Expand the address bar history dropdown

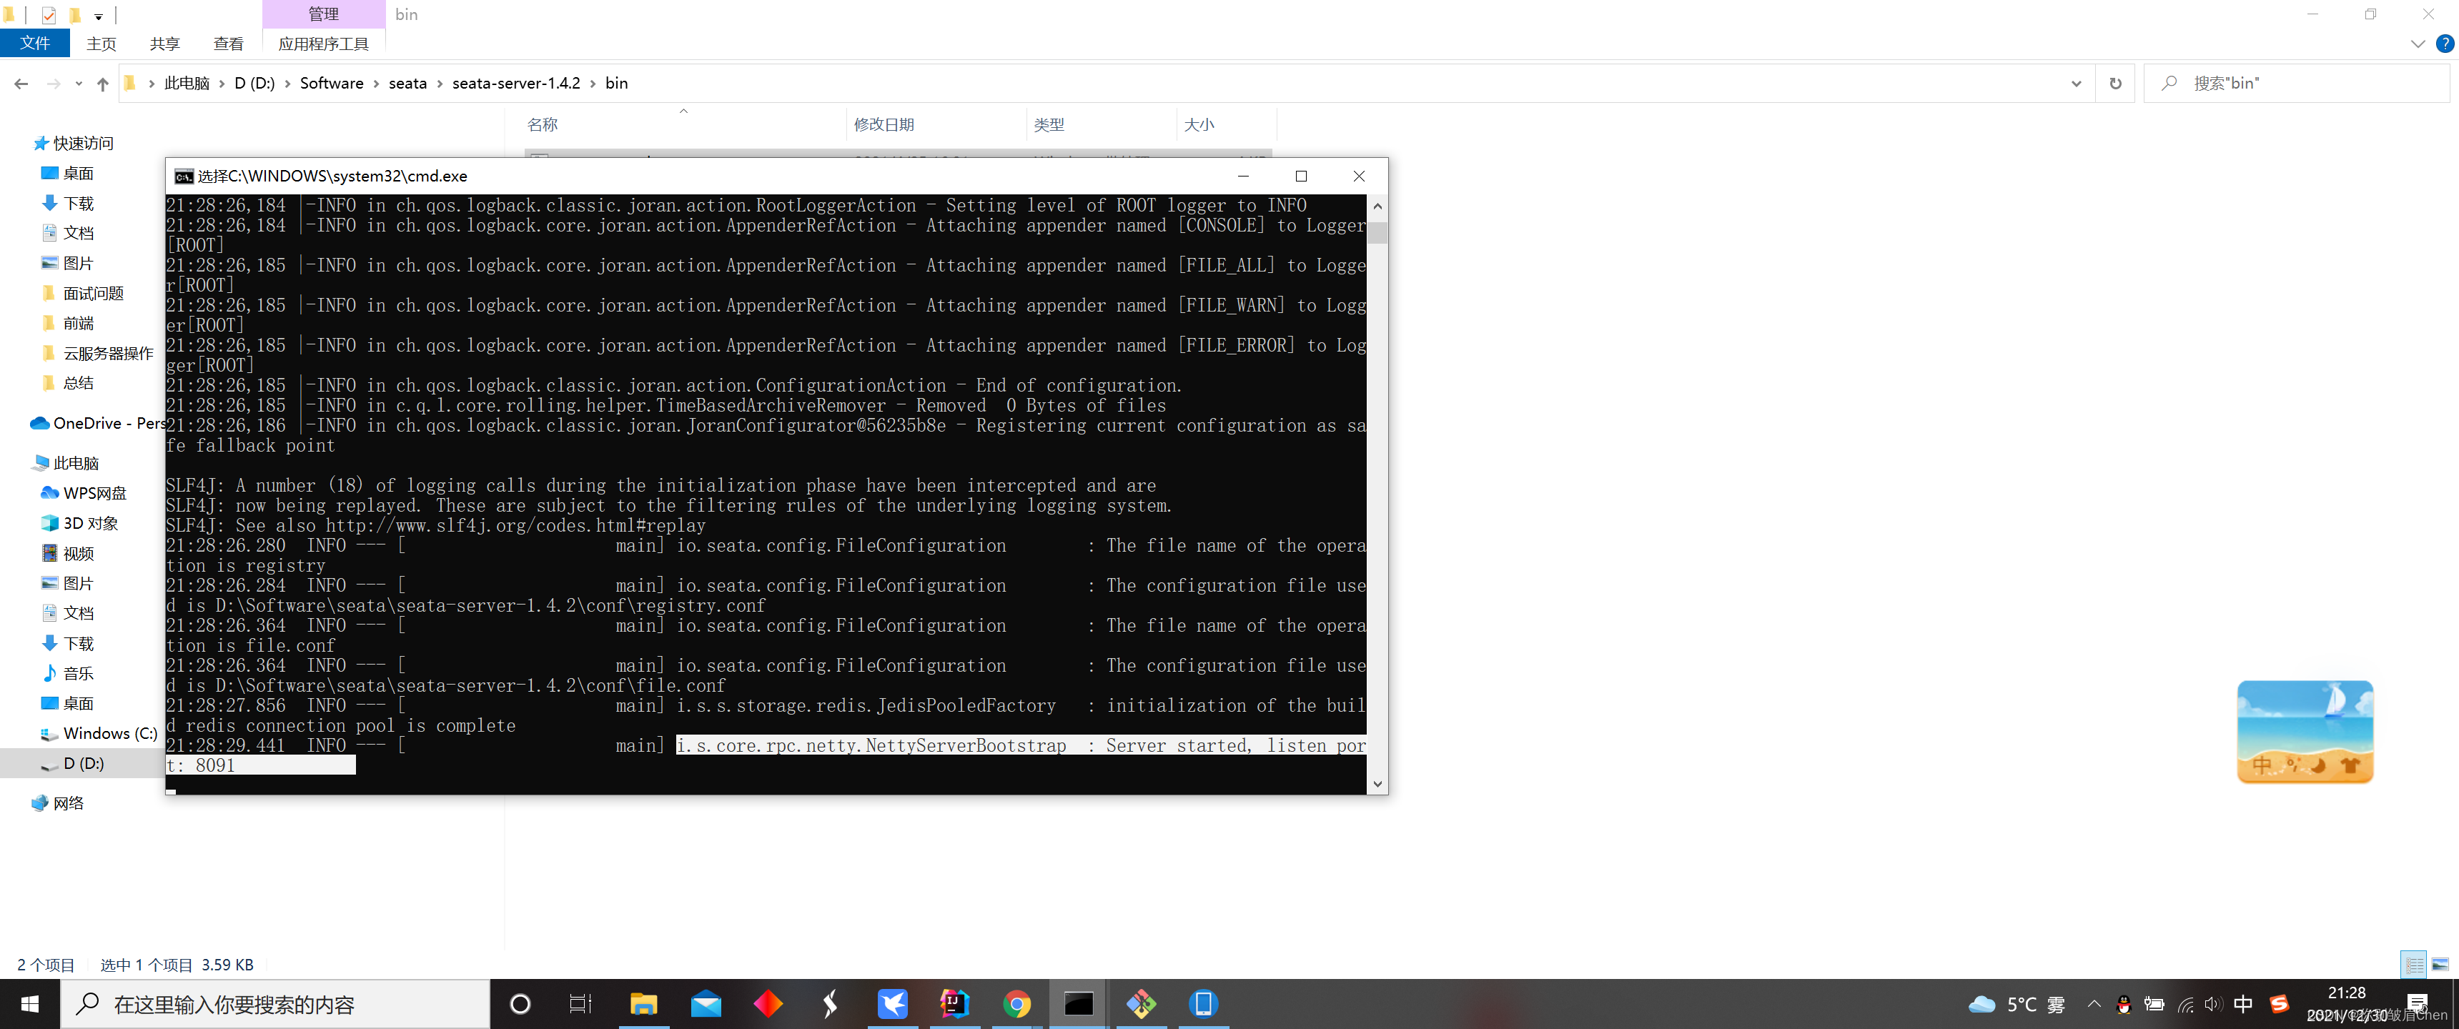2075,83
